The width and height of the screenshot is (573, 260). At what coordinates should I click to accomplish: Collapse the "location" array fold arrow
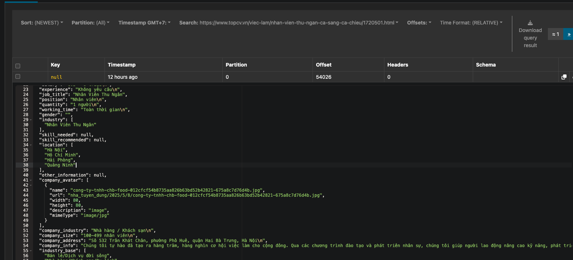[x=31, y=145]
